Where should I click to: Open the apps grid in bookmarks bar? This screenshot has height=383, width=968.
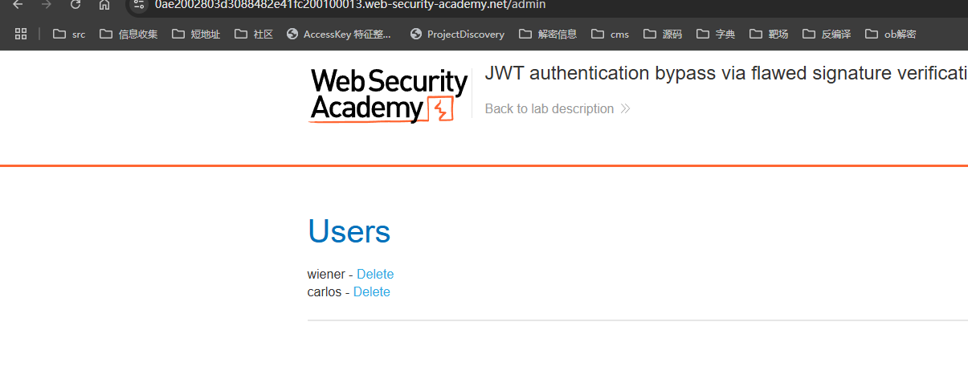click(21, 34)
